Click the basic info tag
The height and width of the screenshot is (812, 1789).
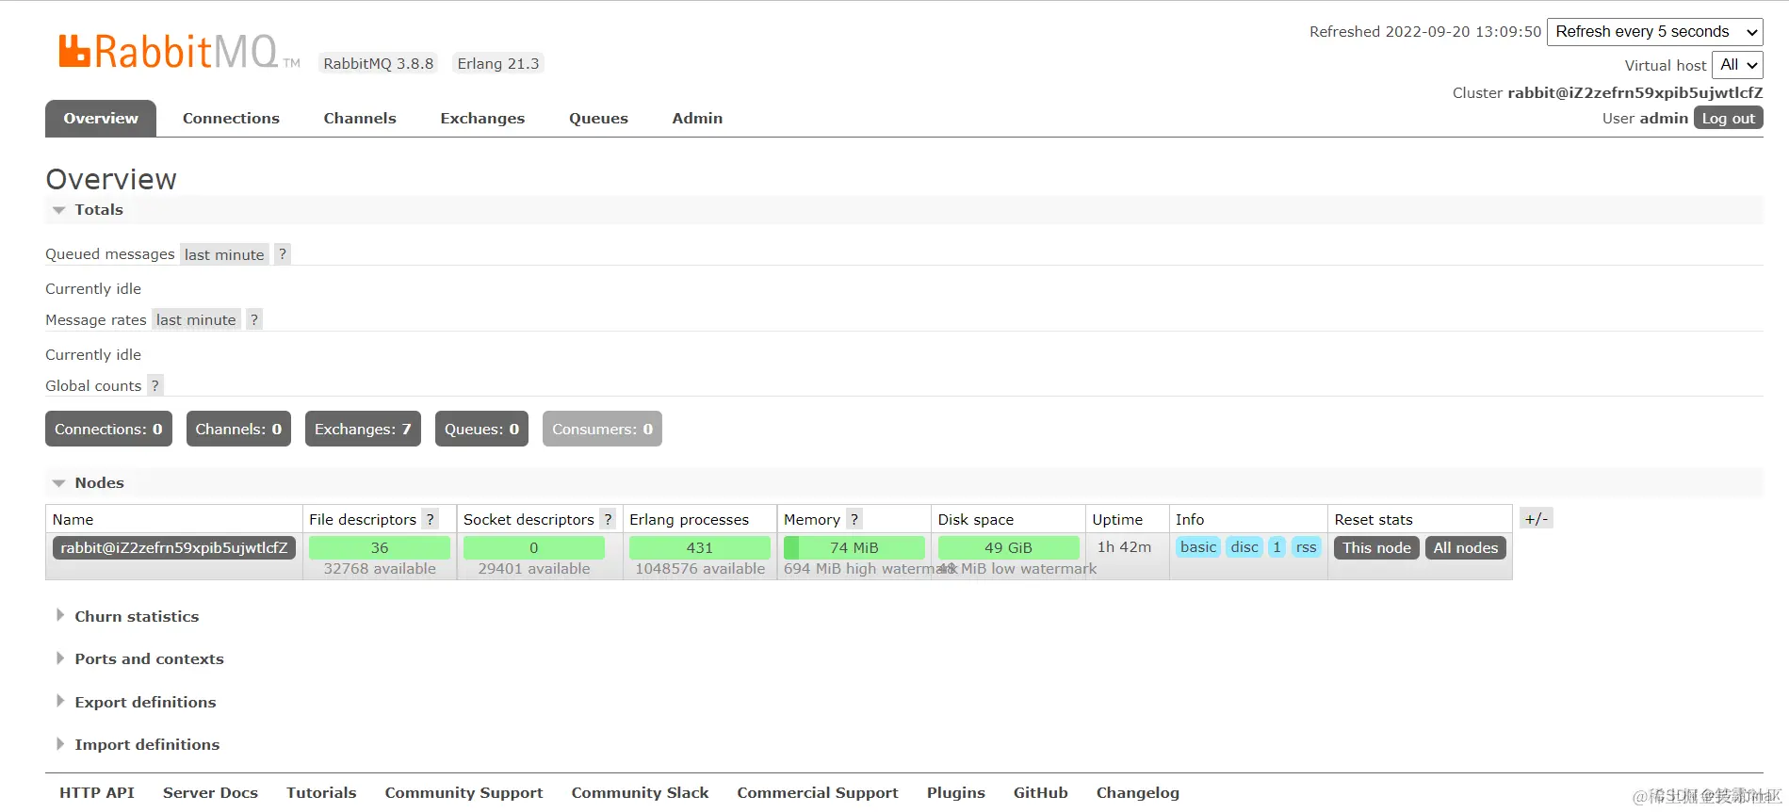tap(1198, 547)
